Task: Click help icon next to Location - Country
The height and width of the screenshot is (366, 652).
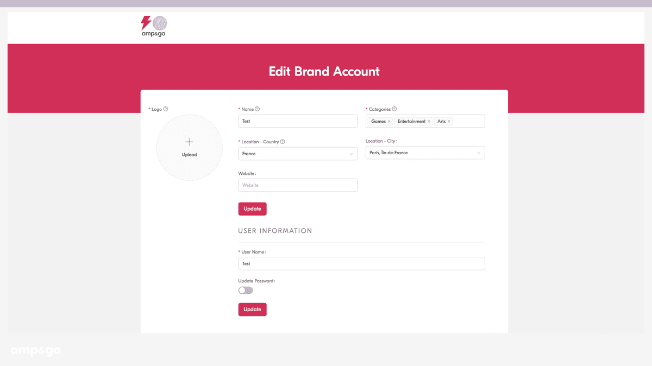Action: 283,142
